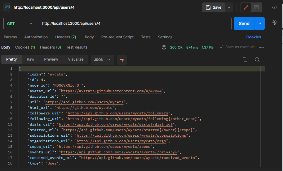
Task: Open the edit pencil icon
Action: [246, 7]
